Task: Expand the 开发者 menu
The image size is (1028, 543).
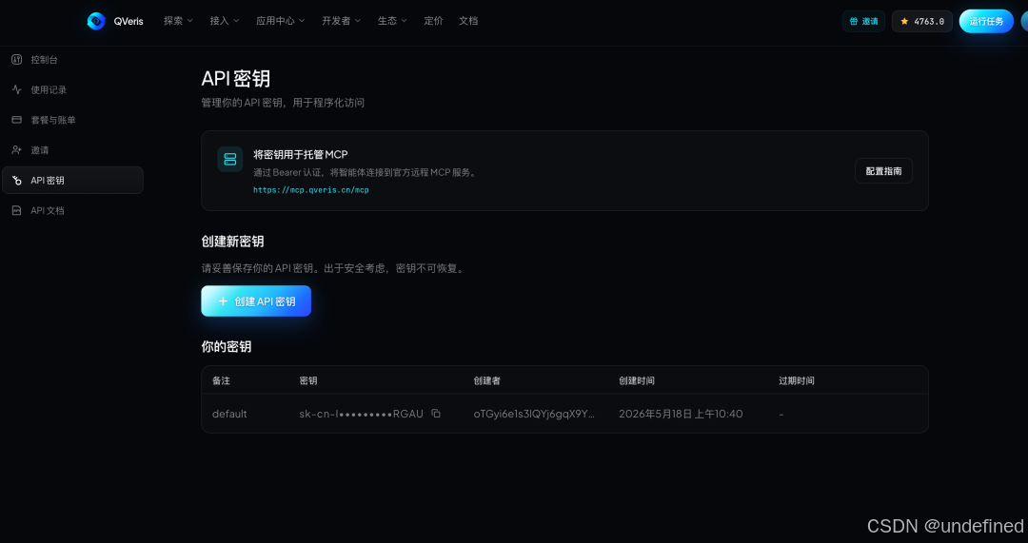Action: pyautogui.click(x=341, y=21)
